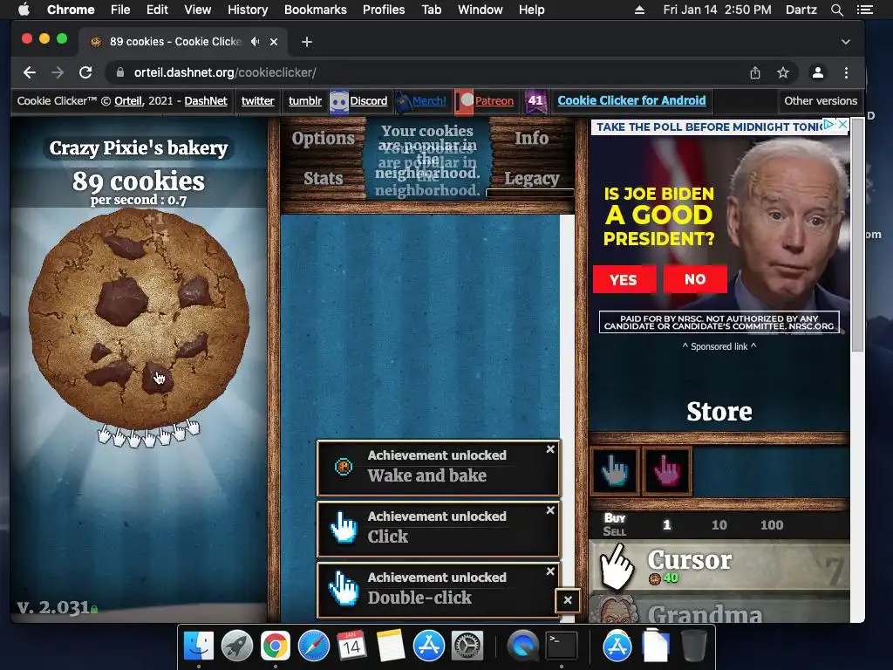Dismiss the Click achievement notification
This screenshot has width=893, height=670.
click(550, 509)
